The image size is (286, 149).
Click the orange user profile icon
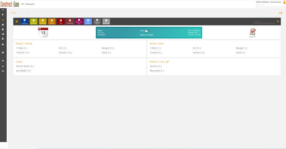284,3
